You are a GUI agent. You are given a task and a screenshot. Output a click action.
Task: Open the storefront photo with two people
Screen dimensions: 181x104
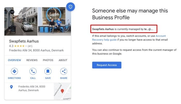click(54, 21)
